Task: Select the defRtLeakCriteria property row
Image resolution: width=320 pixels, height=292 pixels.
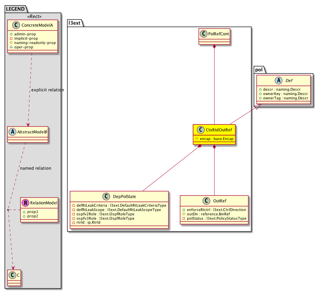Action: pos(120,205)
